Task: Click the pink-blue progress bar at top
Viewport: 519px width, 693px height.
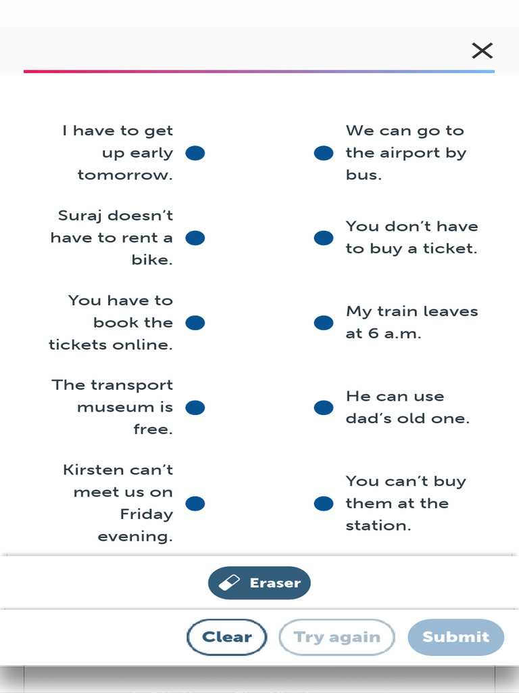Action: tap(259, 71)
